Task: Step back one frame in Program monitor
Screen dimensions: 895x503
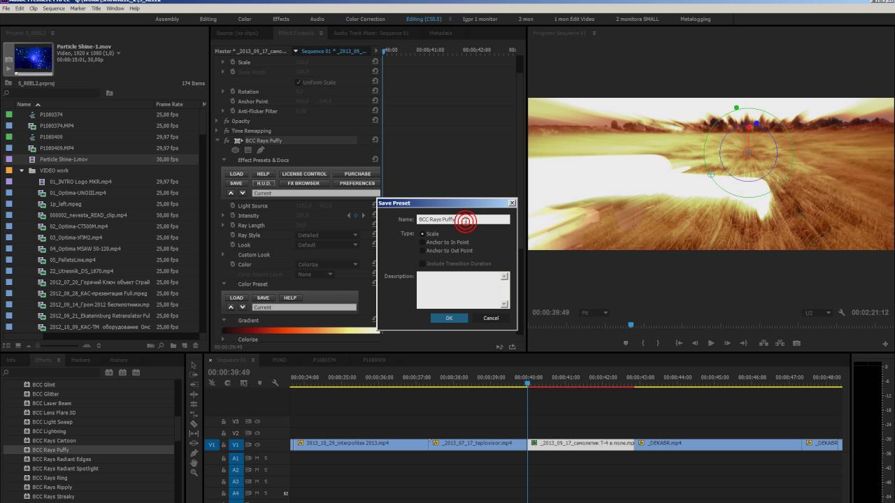Action: 695,343
